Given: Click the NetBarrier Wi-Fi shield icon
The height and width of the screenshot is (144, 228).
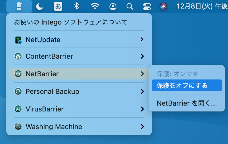Looking at the screenshot, I should 18,74.
